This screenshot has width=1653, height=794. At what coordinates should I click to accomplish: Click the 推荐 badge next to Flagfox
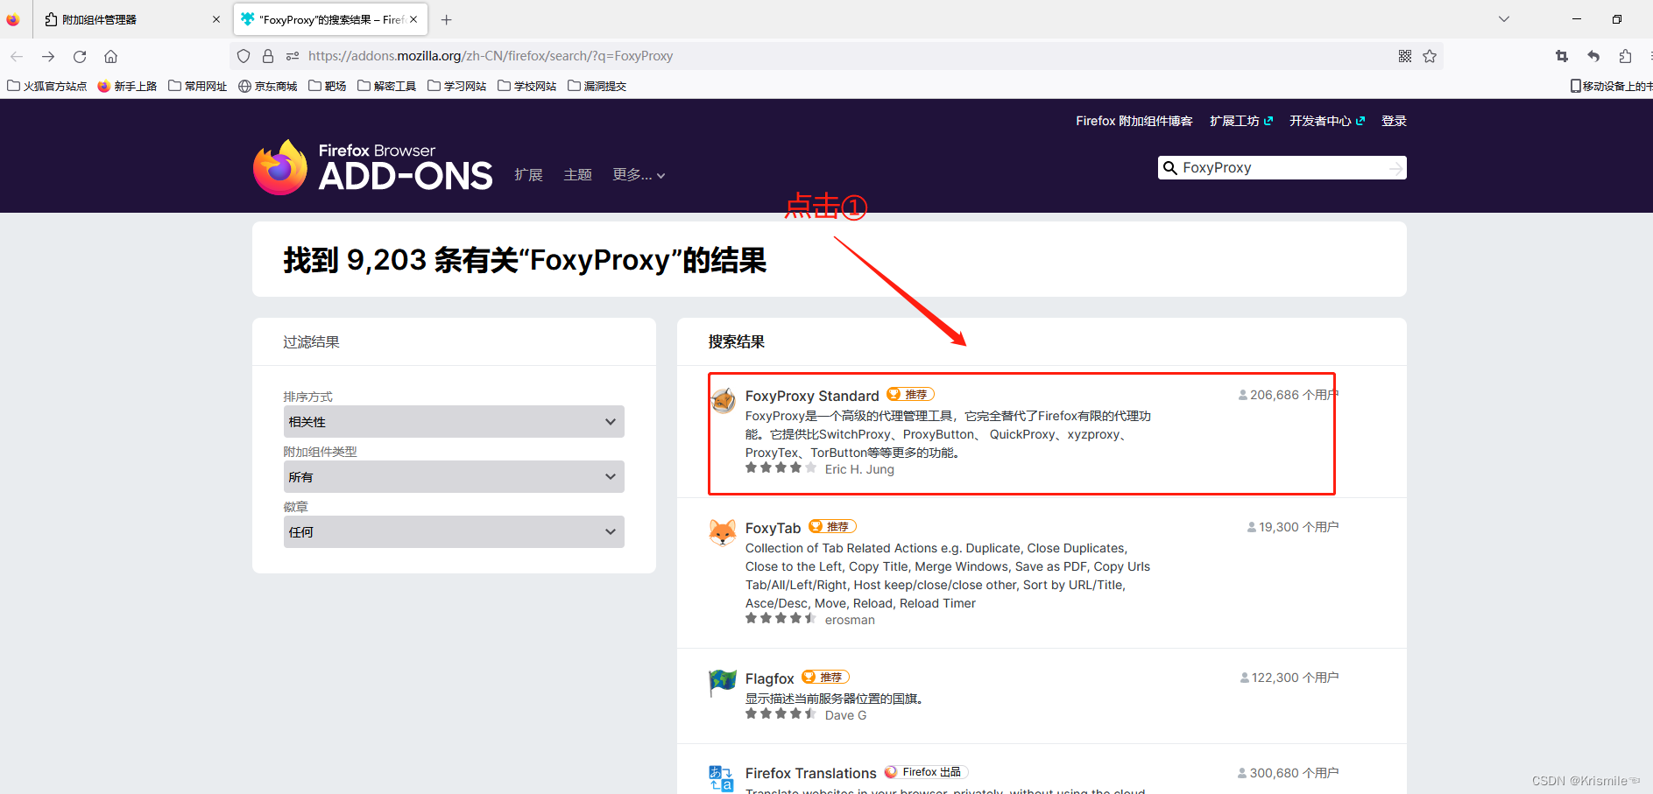click(x=825, y=678)
